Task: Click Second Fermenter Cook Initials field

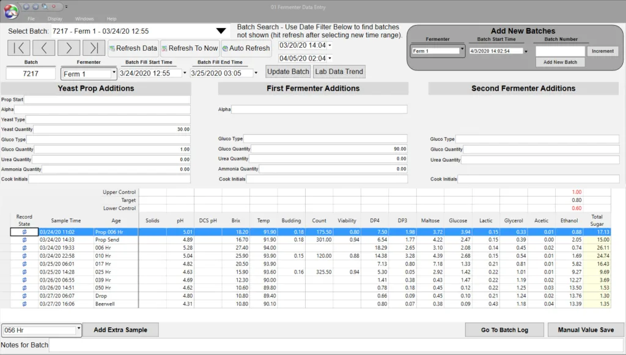Action: click(539, 179)
